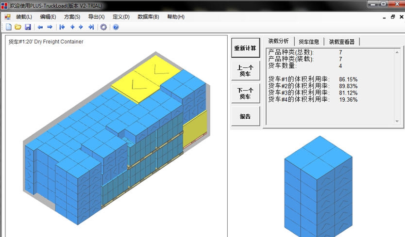Click the analysis panel scrollbar down arrow
405x237 pixels.
[397, 121]
